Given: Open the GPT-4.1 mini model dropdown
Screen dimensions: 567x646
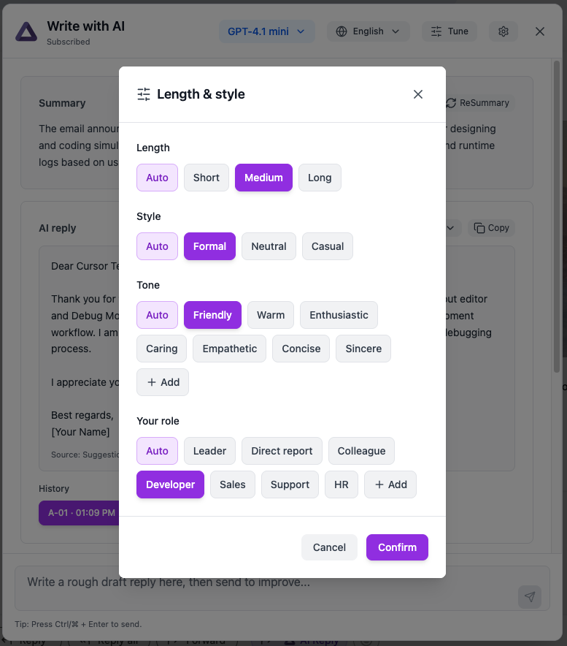Looking at the screenshot, I should point(266,31).
